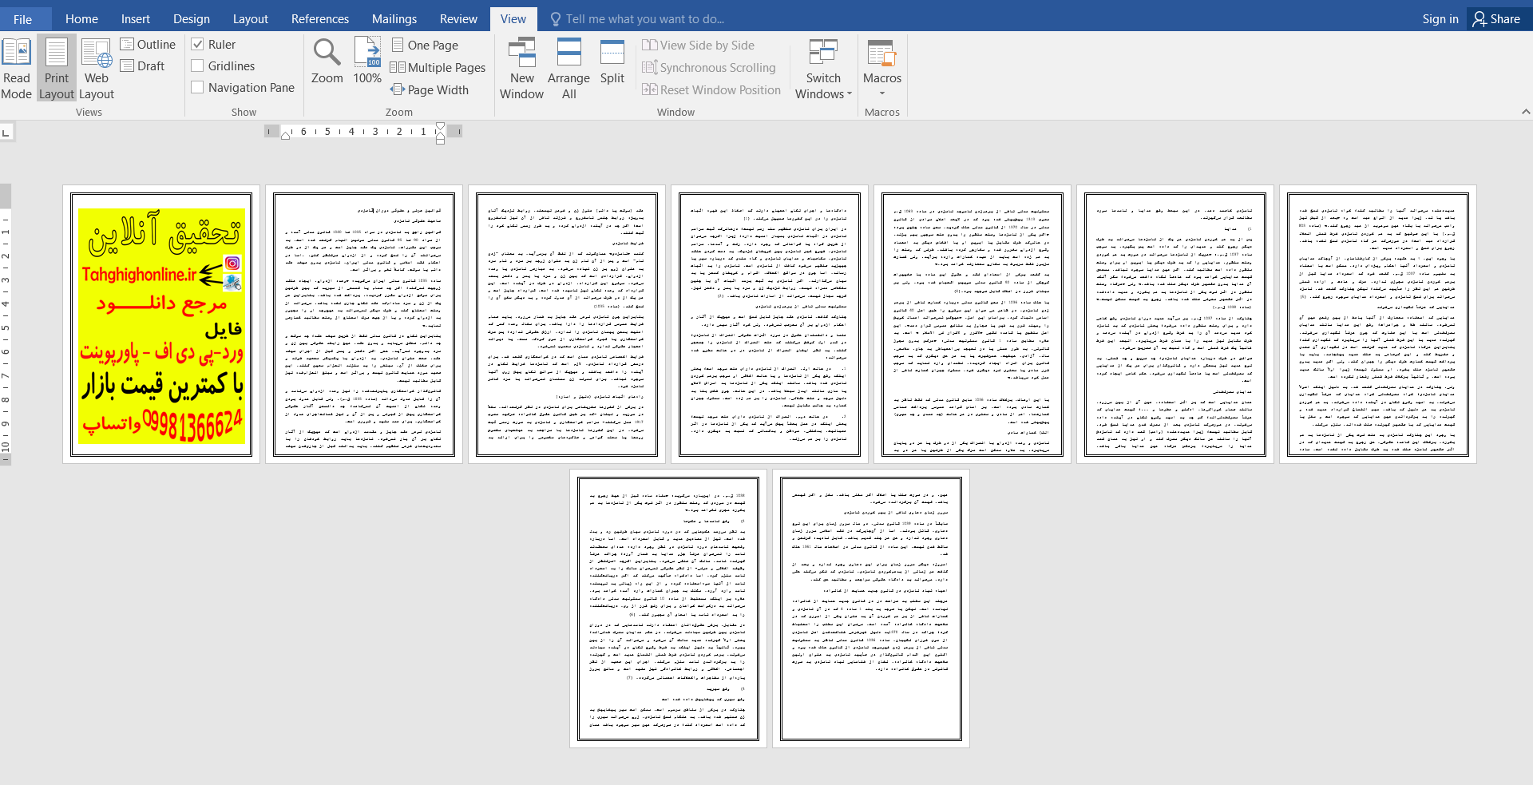Choose One Page zoom
1533x785 pixels.
(425, 46)
